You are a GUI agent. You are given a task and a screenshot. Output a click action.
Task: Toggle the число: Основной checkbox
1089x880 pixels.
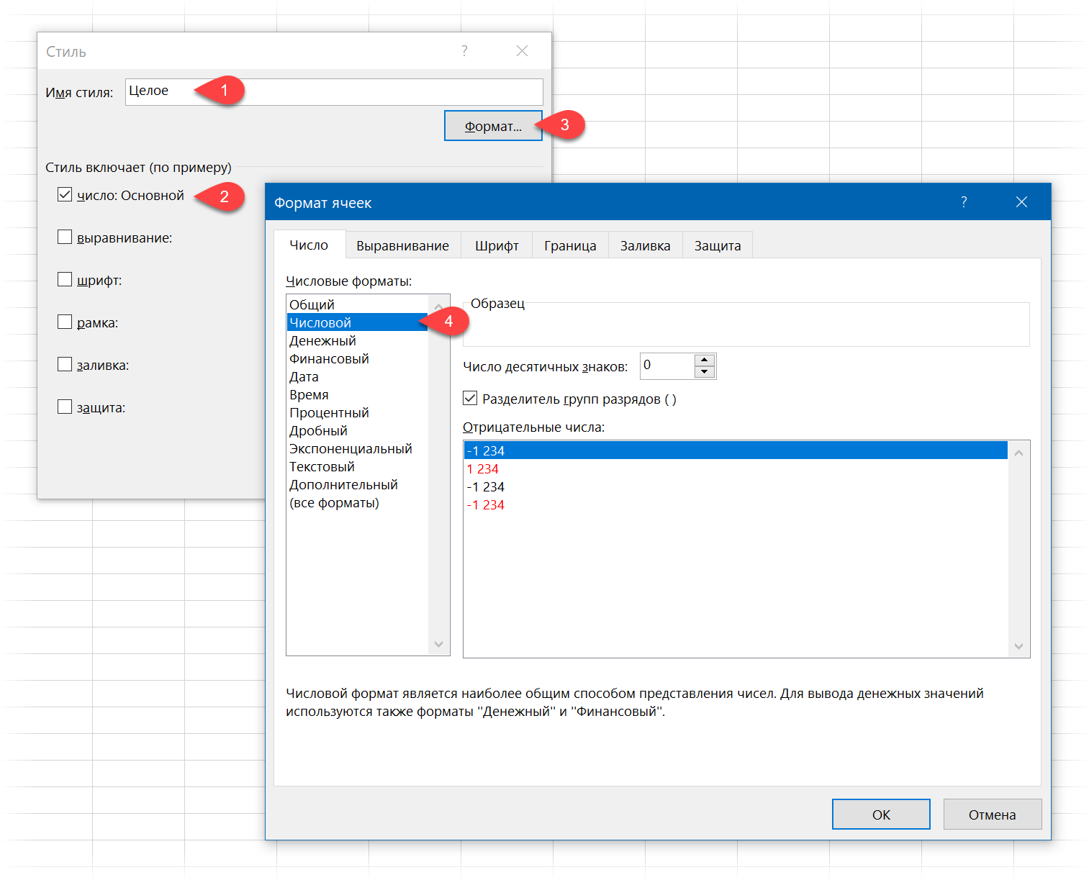pos(65,194)
